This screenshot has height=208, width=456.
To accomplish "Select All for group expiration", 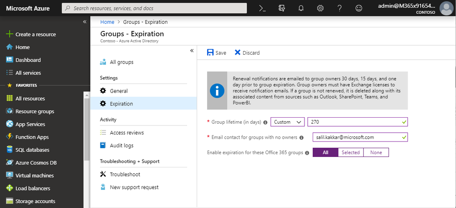I will point(325,152).
